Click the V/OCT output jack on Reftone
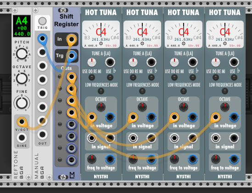The height and width of the screenshot is (193, 252). 22,122
